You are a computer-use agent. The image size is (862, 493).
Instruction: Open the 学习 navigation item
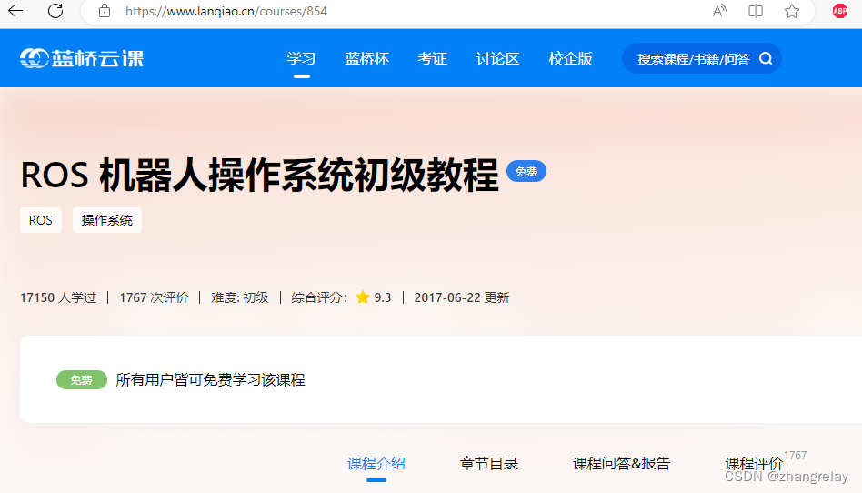click(x=301, y=58)
